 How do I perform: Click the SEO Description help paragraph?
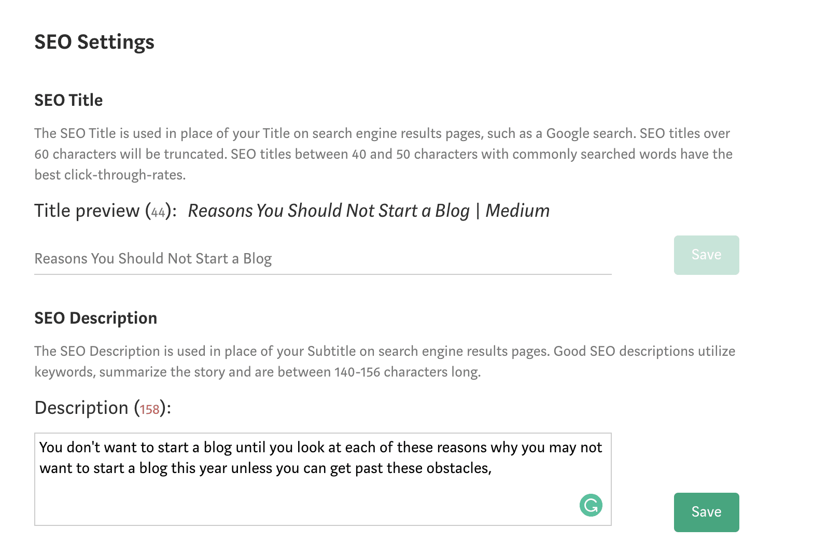[x=385, y=362]
